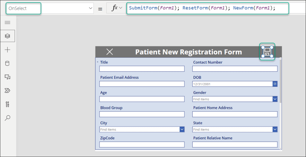The height and width of the screenshot is (157, 306).
Task: Select the Blood Group label
Action: click(111, 108)
